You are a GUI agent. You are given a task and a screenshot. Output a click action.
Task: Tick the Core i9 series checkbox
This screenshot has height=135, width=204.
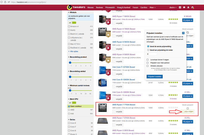click(x=69, y=130)
